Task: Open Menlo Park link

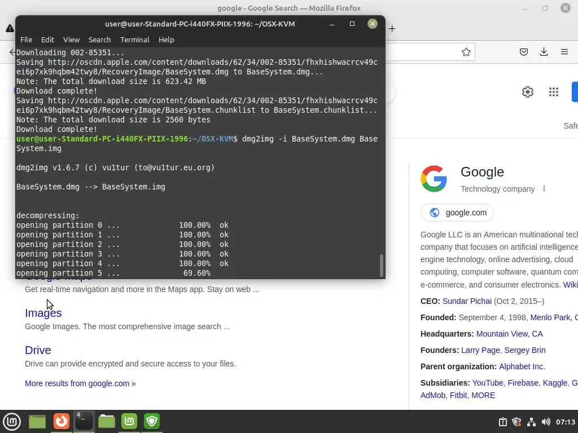Action: [550, 317]
